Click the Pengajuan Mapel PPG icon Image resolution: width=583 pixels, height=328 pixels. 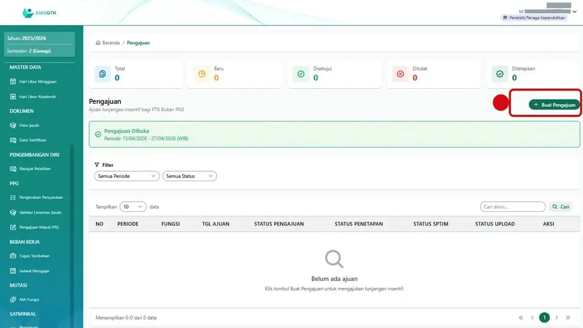click(13, 227)
